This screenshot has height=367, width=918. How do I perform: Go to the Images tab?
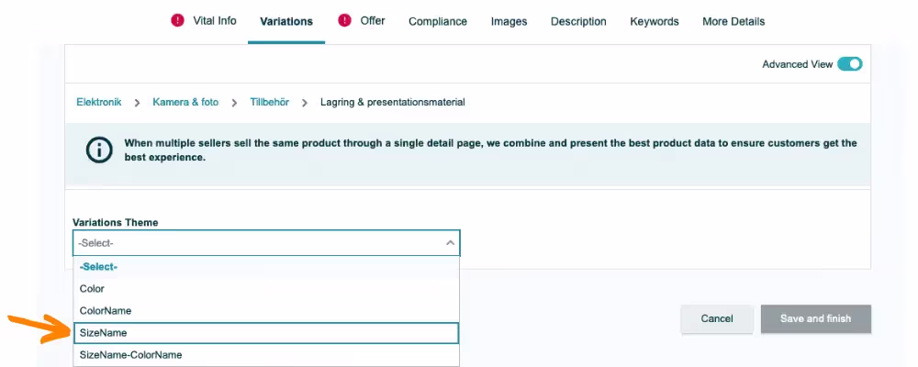tap(509, 22)
